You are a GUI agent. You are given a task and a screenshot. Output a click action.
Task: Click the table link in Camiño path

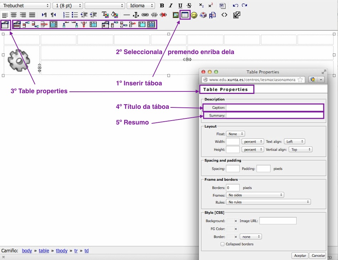tap(44, 251)
